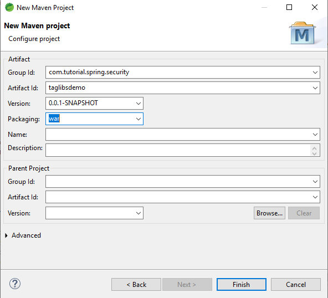
Task: Click the Browse... button
Action: coord(269,213)
